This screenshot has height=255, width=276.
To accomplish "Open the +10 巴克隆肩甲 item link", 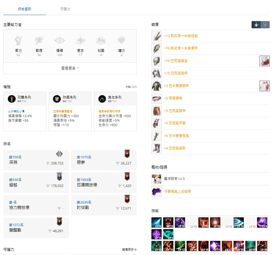I will pos(176,73).
